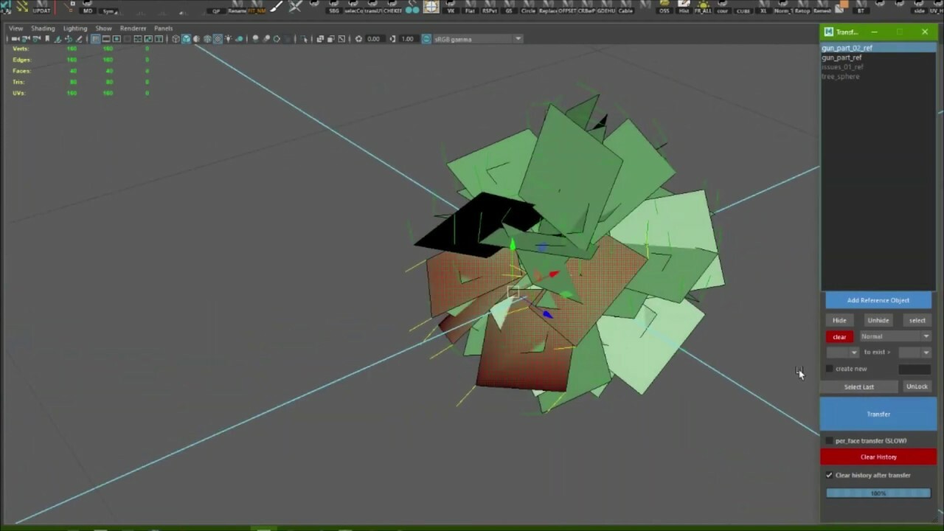Viewport: 944px width, 531px height.
Task: Check the create new option
Action: point(830,369)
